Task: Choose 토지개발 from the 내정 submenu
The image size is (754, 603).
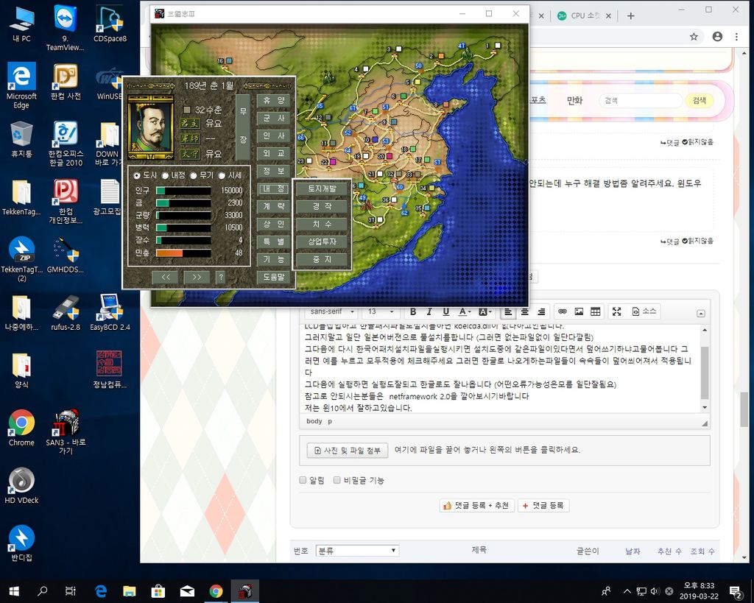Action: point(323,189)
